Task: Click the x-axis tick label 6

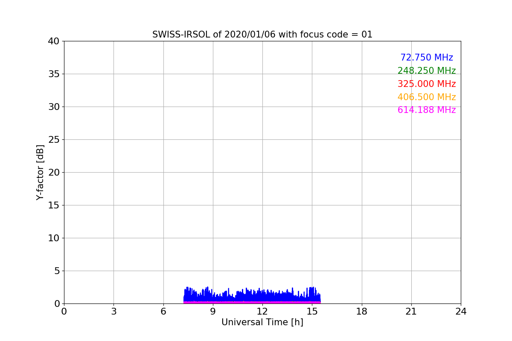Action: [x=163, y=312]
